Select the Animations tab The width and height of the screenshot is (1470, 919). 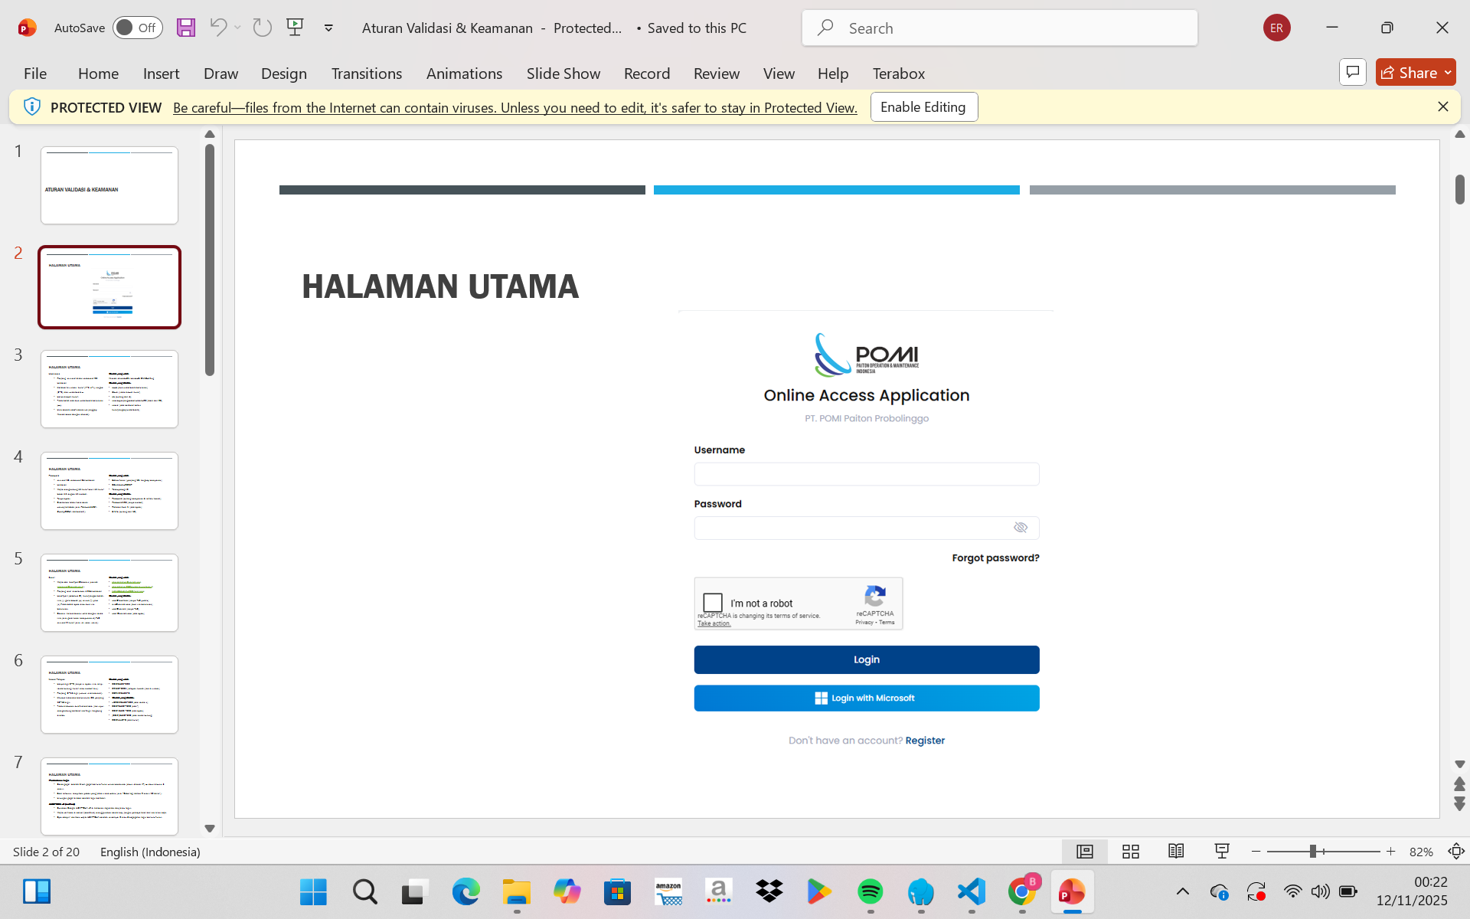pos(464,73)
